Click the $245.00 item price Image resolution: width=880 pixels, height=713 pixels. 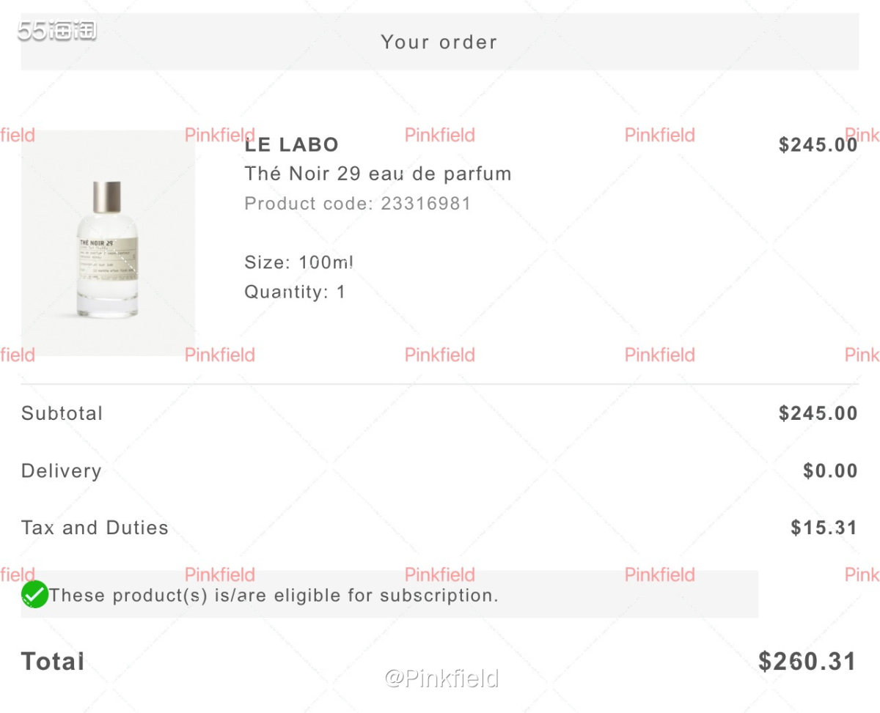[818, 145]
